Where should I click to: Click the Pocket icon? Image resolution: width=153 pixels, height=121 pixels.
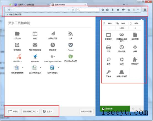[70, 45]
